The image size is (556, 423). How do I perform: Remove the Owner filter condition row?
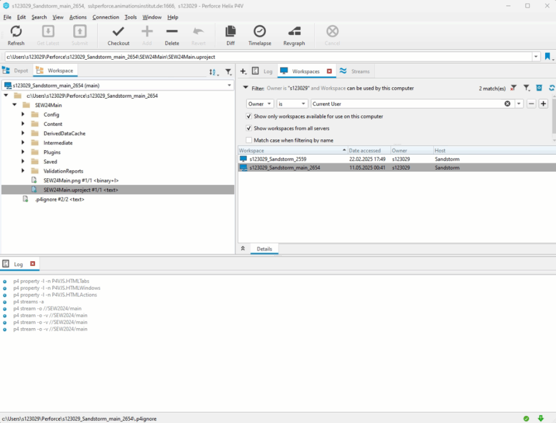531,104
